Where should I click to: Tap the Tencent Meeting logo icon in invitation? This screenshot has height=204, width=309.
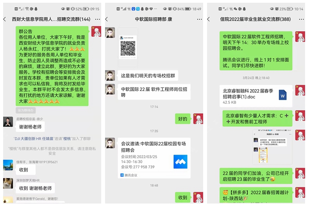[180, 162]
